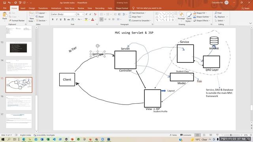Viewport: 253px width, 142px height.
Task: Click the Notes button in status bar
Action: [x=173, y=135]
